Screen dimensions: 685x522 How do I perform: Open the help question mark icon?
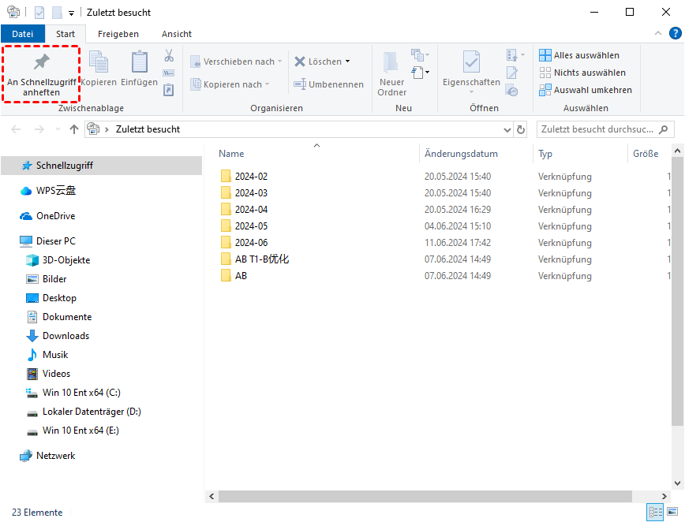tap(675, 34)
